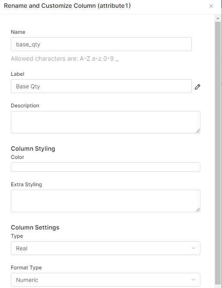Click the pencil icon beside Label field
Image resolution: width=222 pixels, height=288 pixels.
click(197, 87)
